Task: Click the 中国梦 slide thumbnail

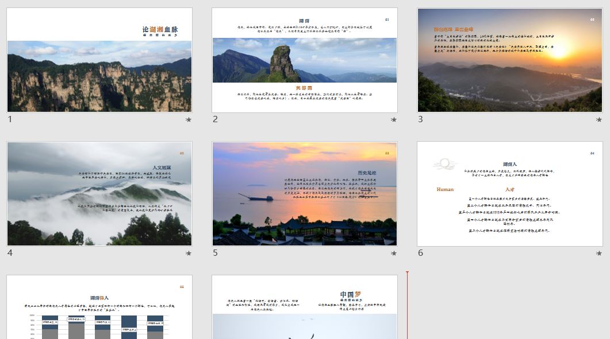Action: tap(305, 307)
